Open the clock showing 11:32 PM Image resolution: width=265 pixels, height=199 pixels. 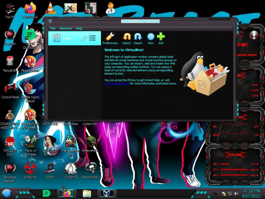pos(251,193)
